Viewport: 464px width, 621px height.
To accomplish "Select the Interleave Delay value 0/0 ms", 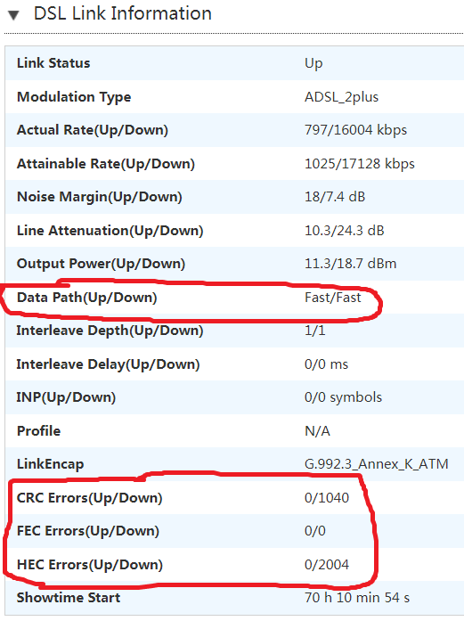I will [x=326, y=364].
